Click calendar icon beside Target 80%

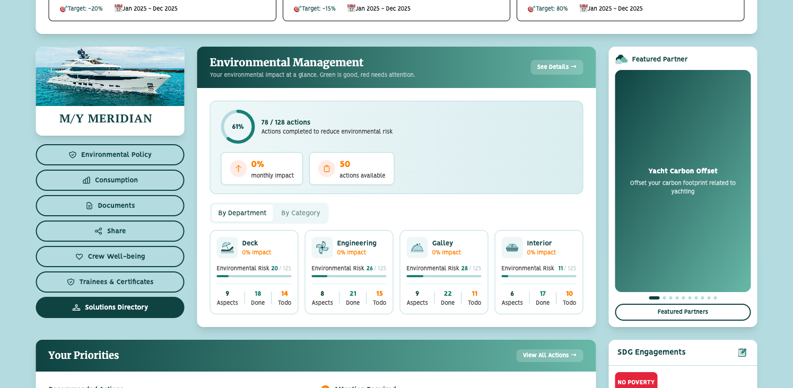click(583, 8)
